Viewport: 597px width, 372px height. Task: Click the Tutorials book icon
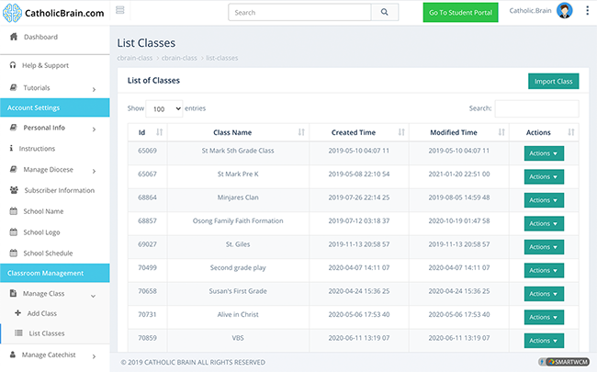14,87
